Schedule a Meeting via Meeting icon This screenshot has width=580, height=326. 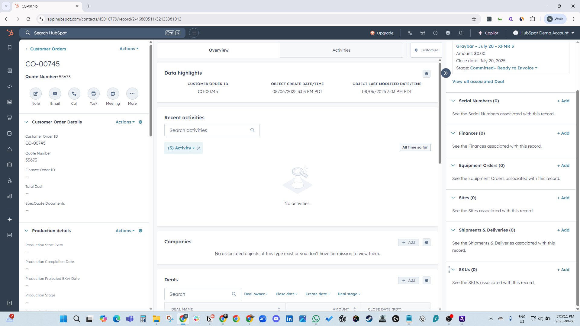[x=113, y=94]
